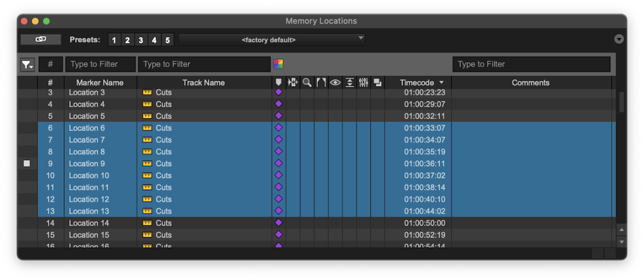Click the ruler icon for Location 11
The image size is (644, 280).
tap(147, 187)
